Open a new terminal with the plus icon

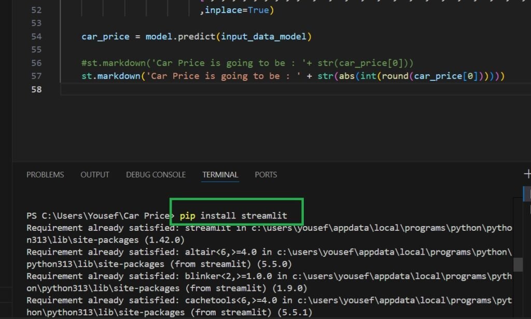(x=527, y=174)
